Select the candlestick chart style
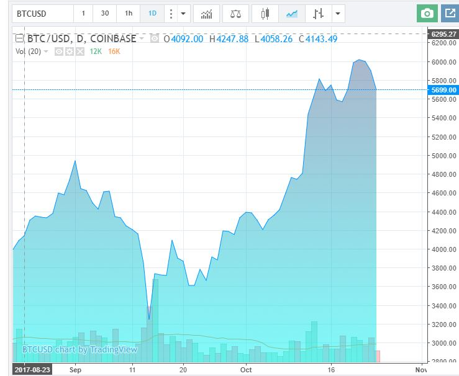 point(265,14)
